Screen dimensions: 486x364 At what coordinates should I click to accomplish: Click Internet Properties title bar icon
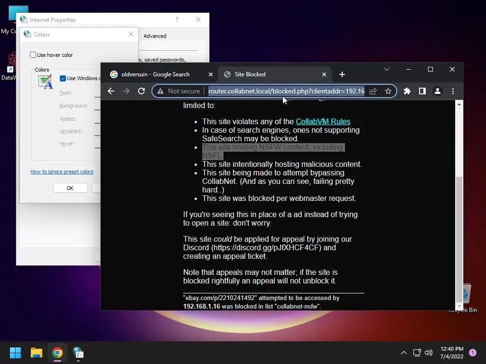(24, 19)
